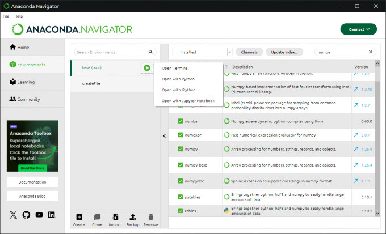Click the 0.60.0 version for numba
Viewport: 386px width, 234px height.
[x=367, y=121]
